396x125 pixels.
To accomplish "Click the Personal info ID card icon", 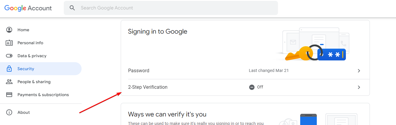I will click(9, 43).
